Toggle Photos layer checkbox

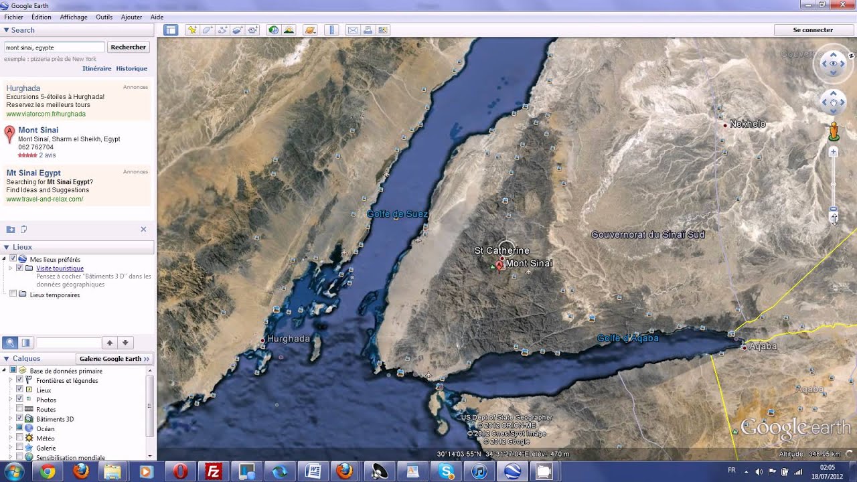coord(19,399)
